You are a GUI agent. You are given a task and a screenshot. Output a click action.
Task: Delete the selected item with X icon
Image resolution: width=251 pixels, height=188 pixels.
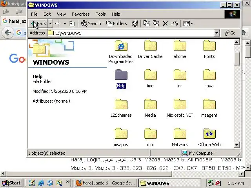click(x=165, y=23)
